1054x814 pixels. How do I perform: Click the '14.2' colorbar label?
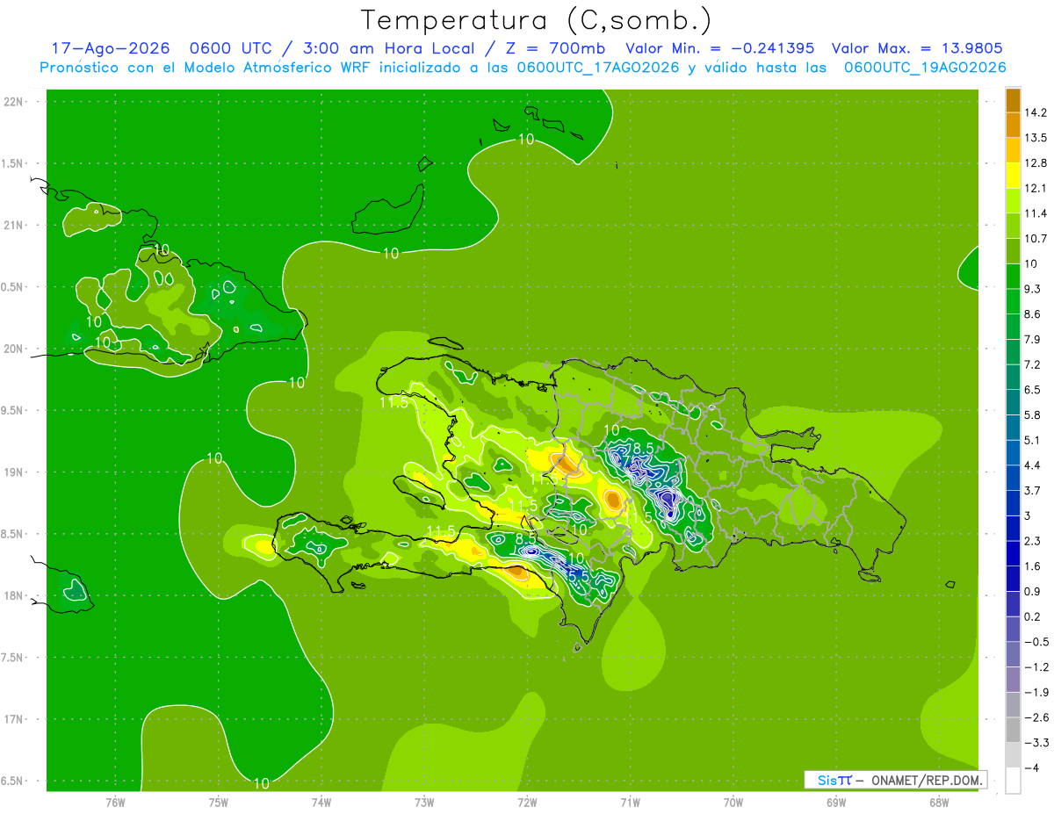pyautogui.click(x=1036, y=112)
